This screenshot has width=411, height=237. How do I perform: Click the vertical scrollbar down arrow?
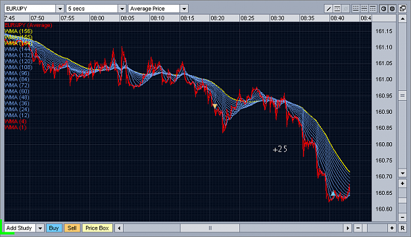pyautogui.click(x=402, y=173)
